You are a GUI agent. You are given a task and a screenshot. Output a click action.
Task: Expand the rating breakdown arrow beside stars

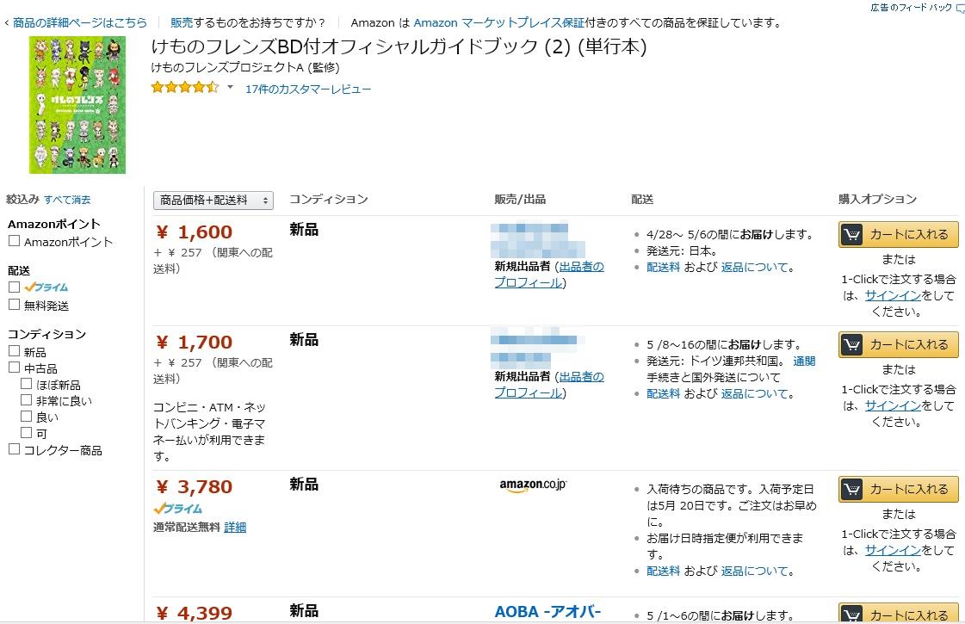230,88
